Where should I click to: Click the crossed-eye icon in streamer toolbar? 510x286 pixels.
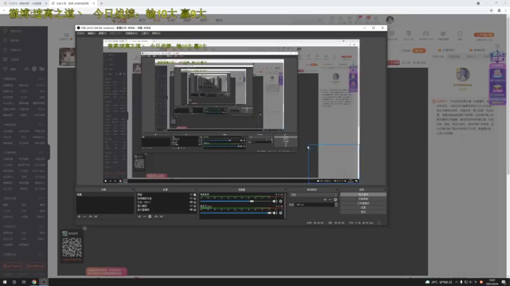443,34
